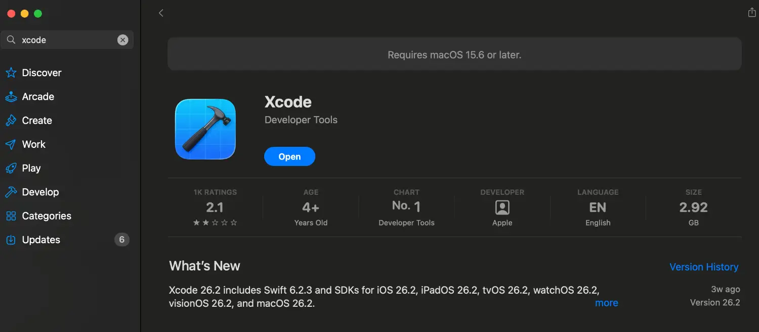
Task: Click the Apple developer icon
Action: [x=502, y=207]
